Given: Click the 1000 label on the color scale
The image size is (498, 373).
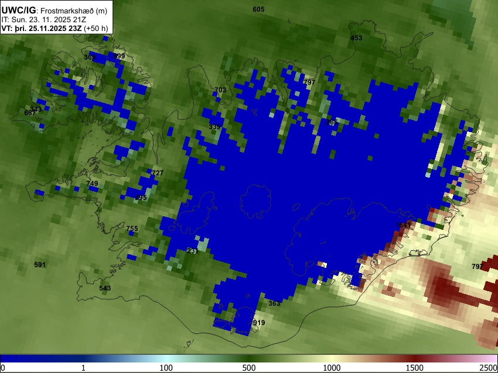Looking at the screenshot, I should 332,368.
